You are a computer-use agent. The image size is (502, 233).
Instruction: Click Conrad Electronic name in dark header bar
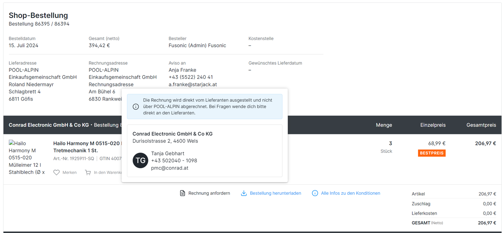point(48,125)
